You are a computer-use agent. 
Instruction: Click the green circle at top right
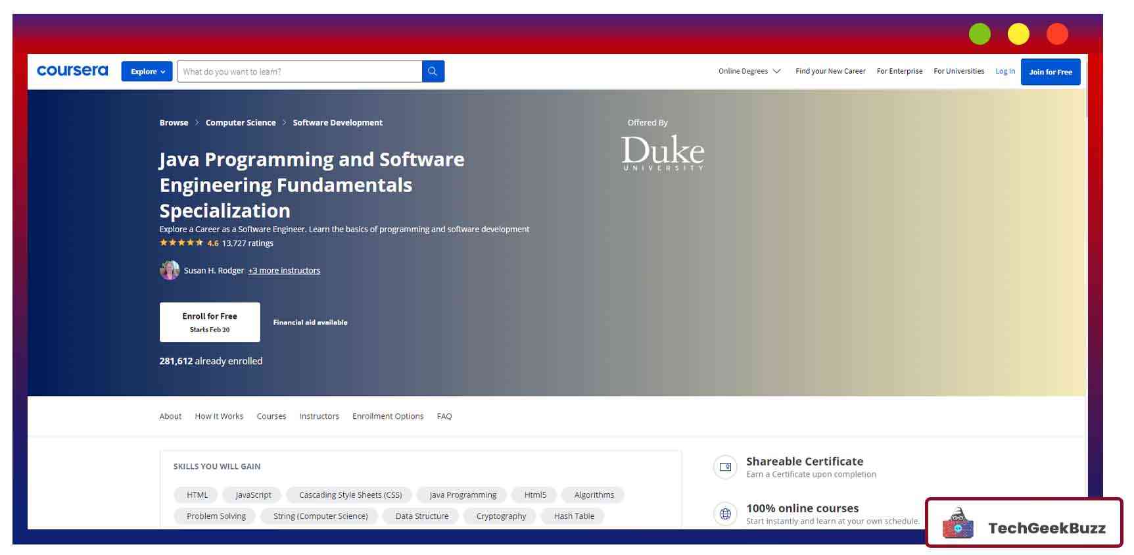[980, 34]
